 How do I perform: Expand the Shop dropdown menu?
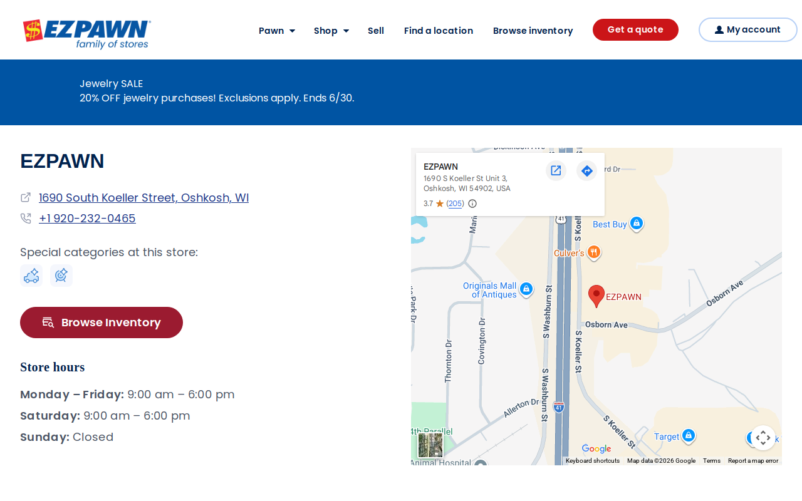331,30
